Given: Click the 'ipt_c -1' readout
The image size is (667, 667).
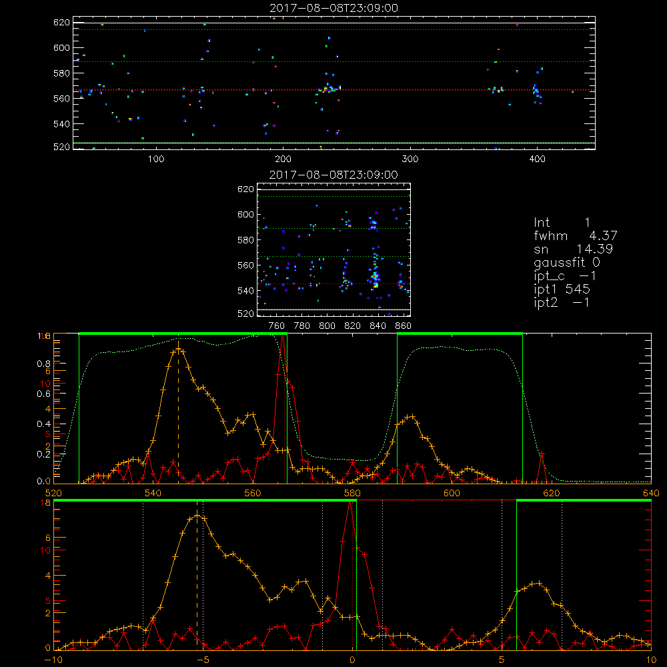Looking at the screenshot, I should 565,276.
